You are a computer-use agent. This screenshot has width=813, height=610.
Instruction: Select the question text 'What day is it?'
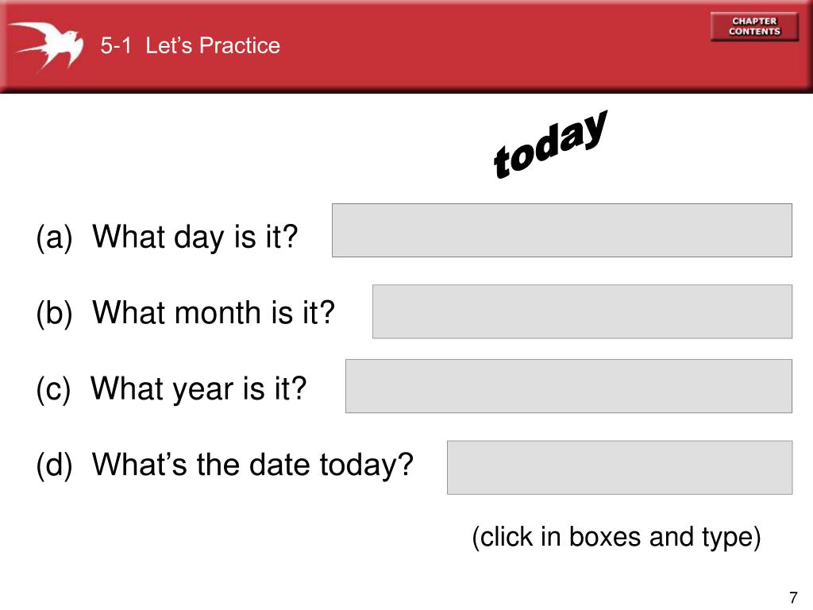click(195, 237)
